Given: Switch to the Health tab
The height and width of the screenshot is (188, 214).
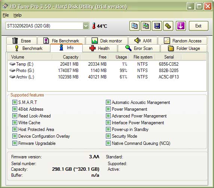Looking at the screenshot, I should [100, 48].
